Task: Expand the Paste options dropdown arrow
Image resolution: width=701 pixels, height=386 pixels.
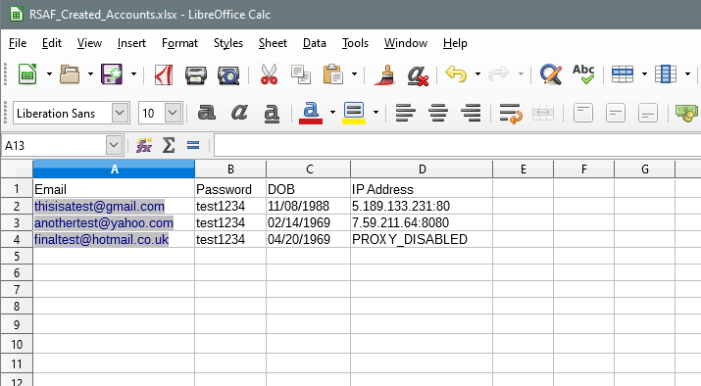Action: (355, 74)
